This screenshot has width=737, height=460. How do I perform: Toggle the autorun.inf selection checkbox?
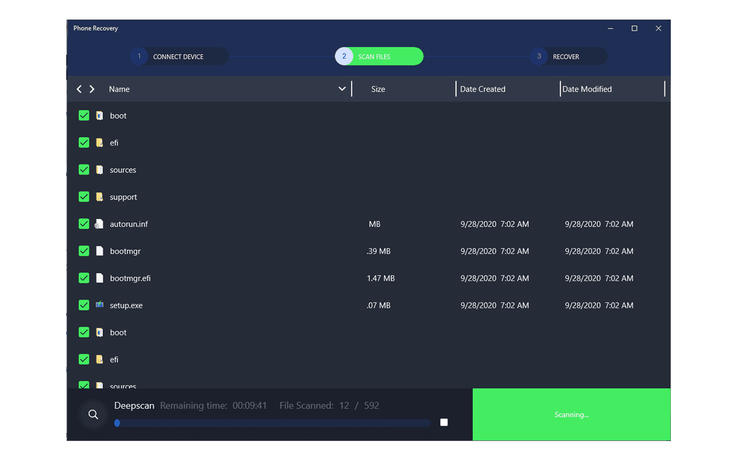tap(83, 224)
